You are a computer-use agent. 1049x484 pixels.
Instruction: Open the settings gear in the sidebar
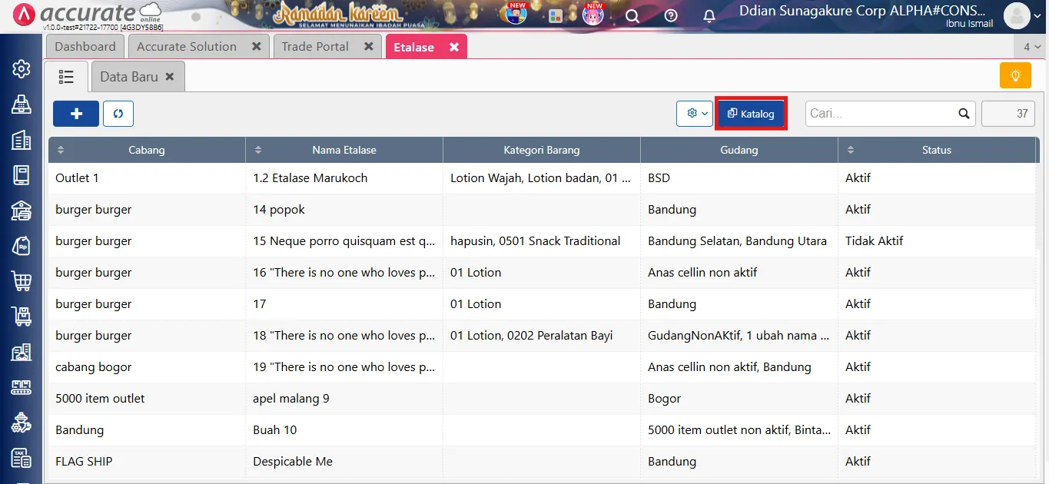pos(21,68)
